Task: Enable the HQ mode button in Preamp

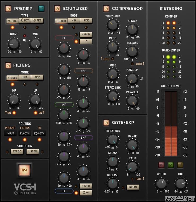Action: 41,9
